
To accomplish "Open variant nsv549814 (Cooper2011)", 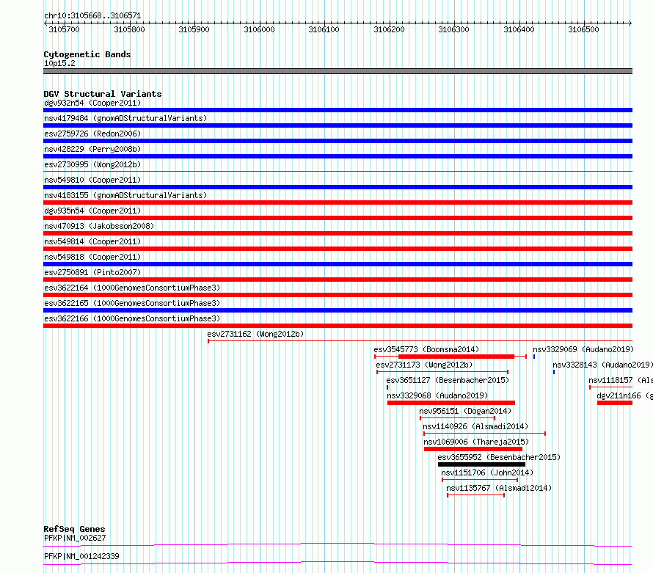I will pyautogui.click(x=92, y=241).
